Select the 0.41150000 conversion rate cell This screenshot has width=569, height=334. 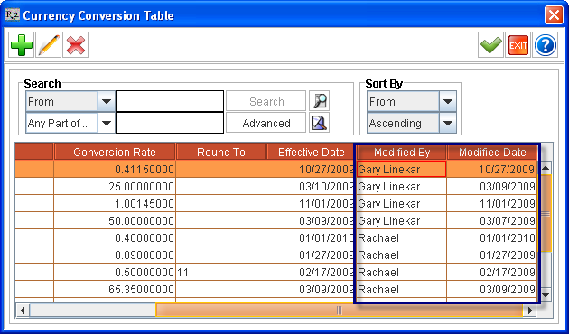pyautogui.click(x=115, y=169)
